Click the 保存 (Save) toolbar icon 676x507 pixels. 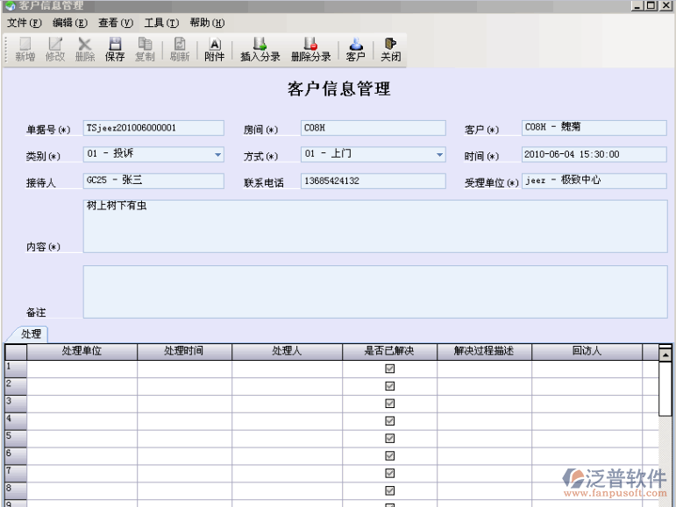coord(115,49)
